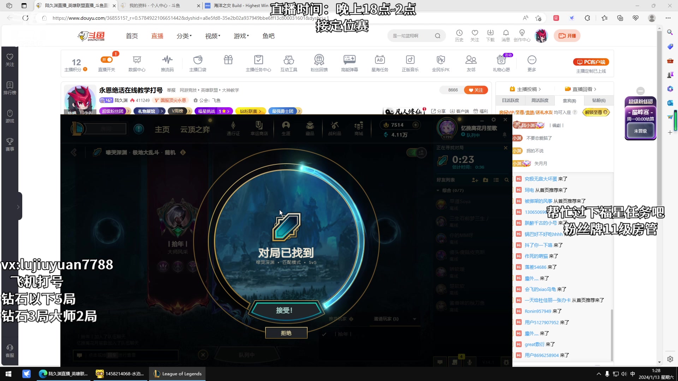Open 星海任务 AD icon
This screenshot has width=678, height=381.
click(x=380, y=64)
